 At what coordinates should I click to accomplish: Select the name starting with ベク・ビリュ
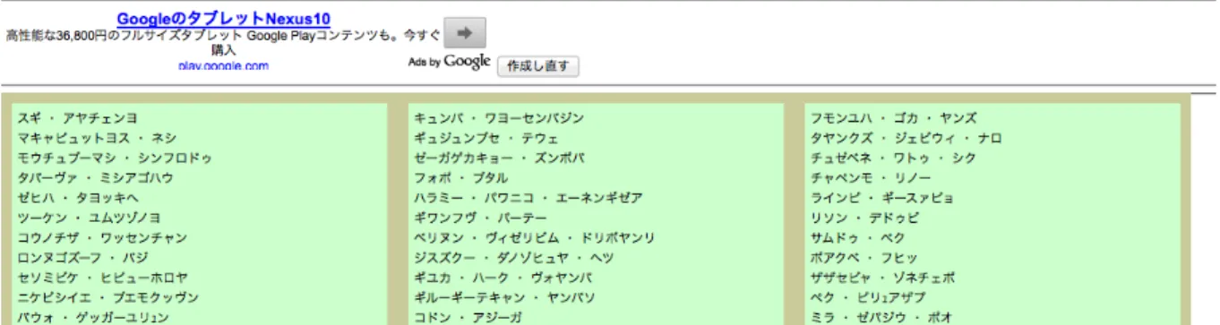pyautogui.click(x=870, y=297)
